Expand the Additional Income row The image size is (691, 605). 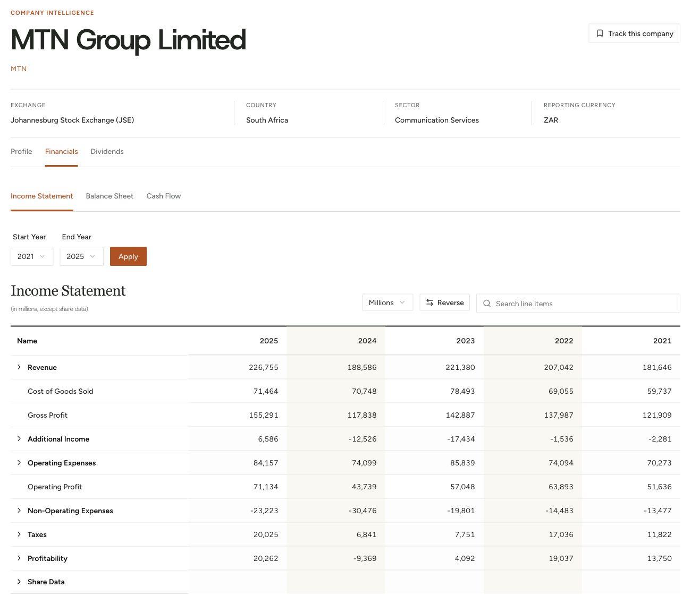pos(19,439)
